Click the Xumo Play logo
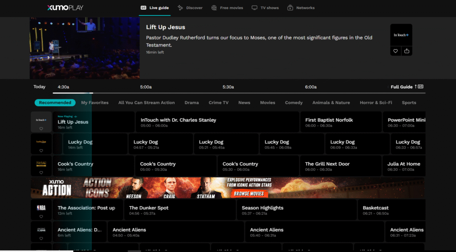Screen dimensions: 456x252 coord(65,8)
